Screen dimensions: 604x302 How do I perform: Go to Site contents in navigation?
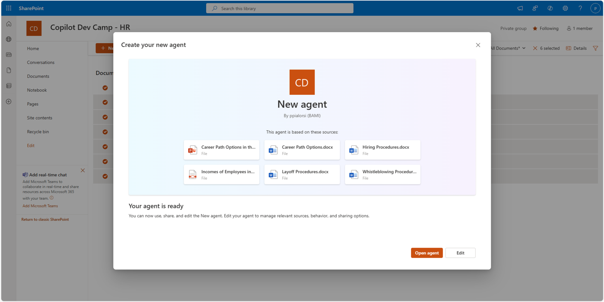click(x=40, y=118)
